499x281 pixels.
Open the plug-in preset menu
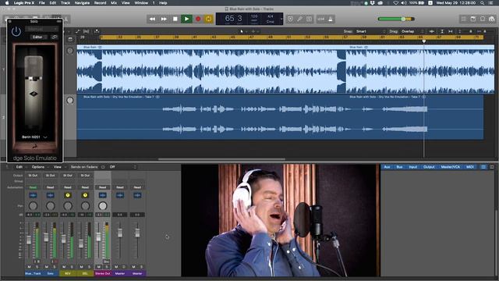point(41,29)
